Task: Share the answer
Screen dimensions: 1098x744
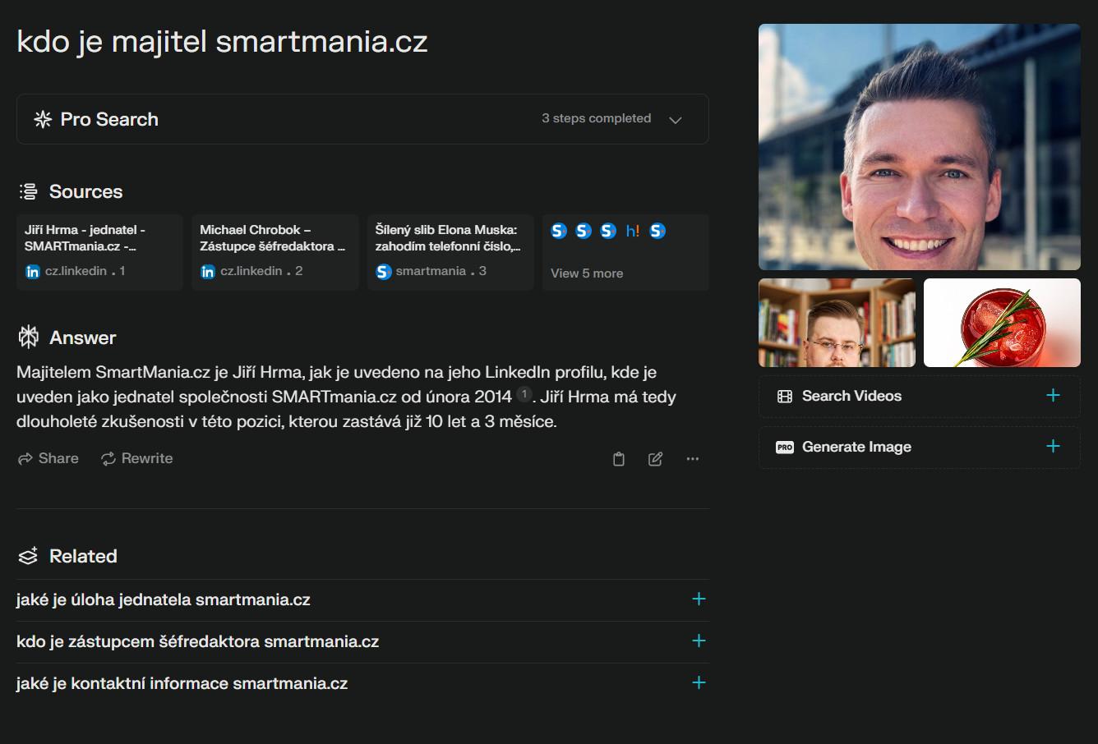Action: [x=48, y=458]
